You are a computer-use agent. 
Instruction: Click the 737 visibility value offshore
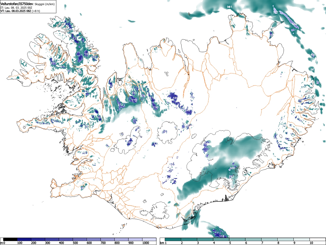(275, 13)
